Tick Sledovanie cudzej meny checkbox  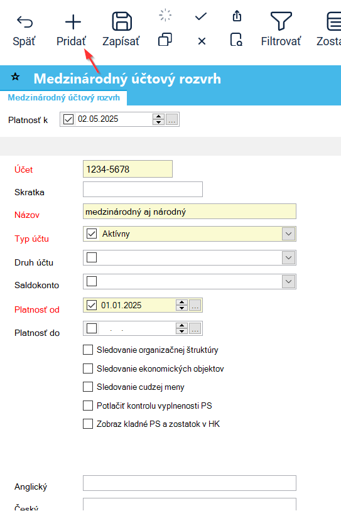pos(88,387)
